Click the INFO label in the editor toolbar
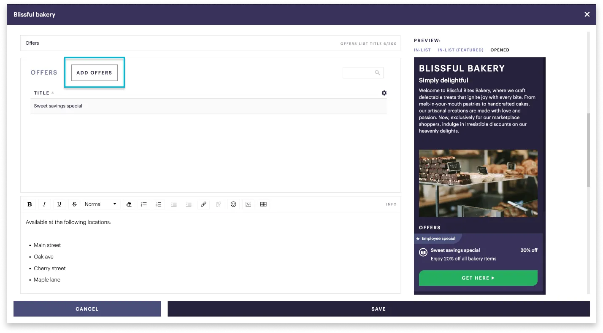 click(x=391, y=204)
